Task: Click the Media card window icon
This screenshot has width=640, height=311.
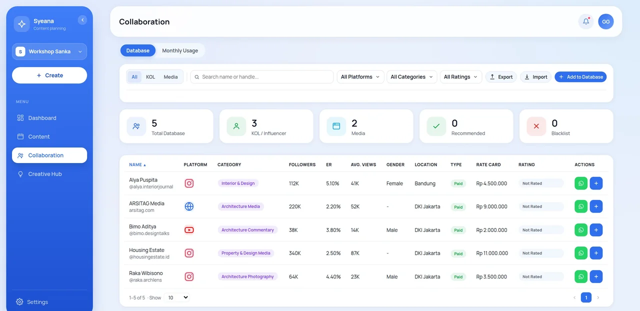Action: pyautogui.click(x=336, y=126)
